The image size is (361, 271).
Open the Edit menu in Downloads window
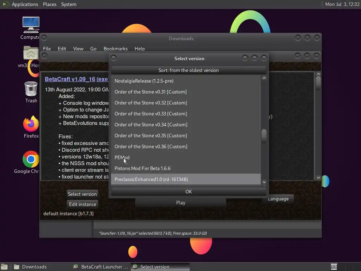point(62,49)
